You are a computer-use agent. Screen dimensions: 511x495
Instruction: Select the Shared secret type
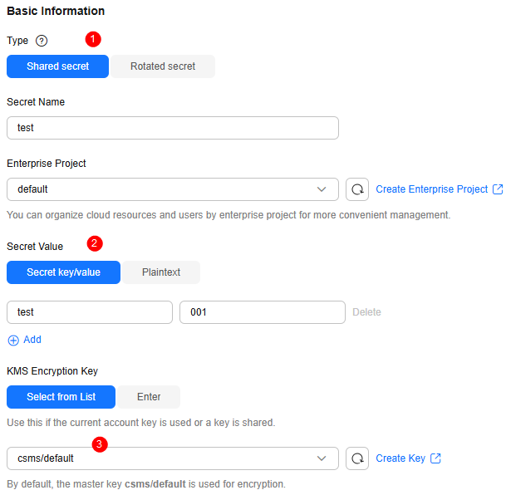tap(57, 66)
